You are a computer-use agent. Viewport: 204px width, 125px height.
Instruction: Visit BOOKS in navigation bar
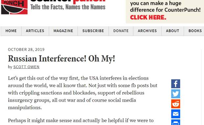click(x=194, y=31)
